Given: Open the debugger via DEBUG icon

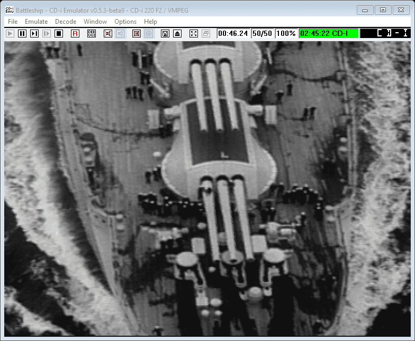Looking at the screenshot, I should point(92,33).
